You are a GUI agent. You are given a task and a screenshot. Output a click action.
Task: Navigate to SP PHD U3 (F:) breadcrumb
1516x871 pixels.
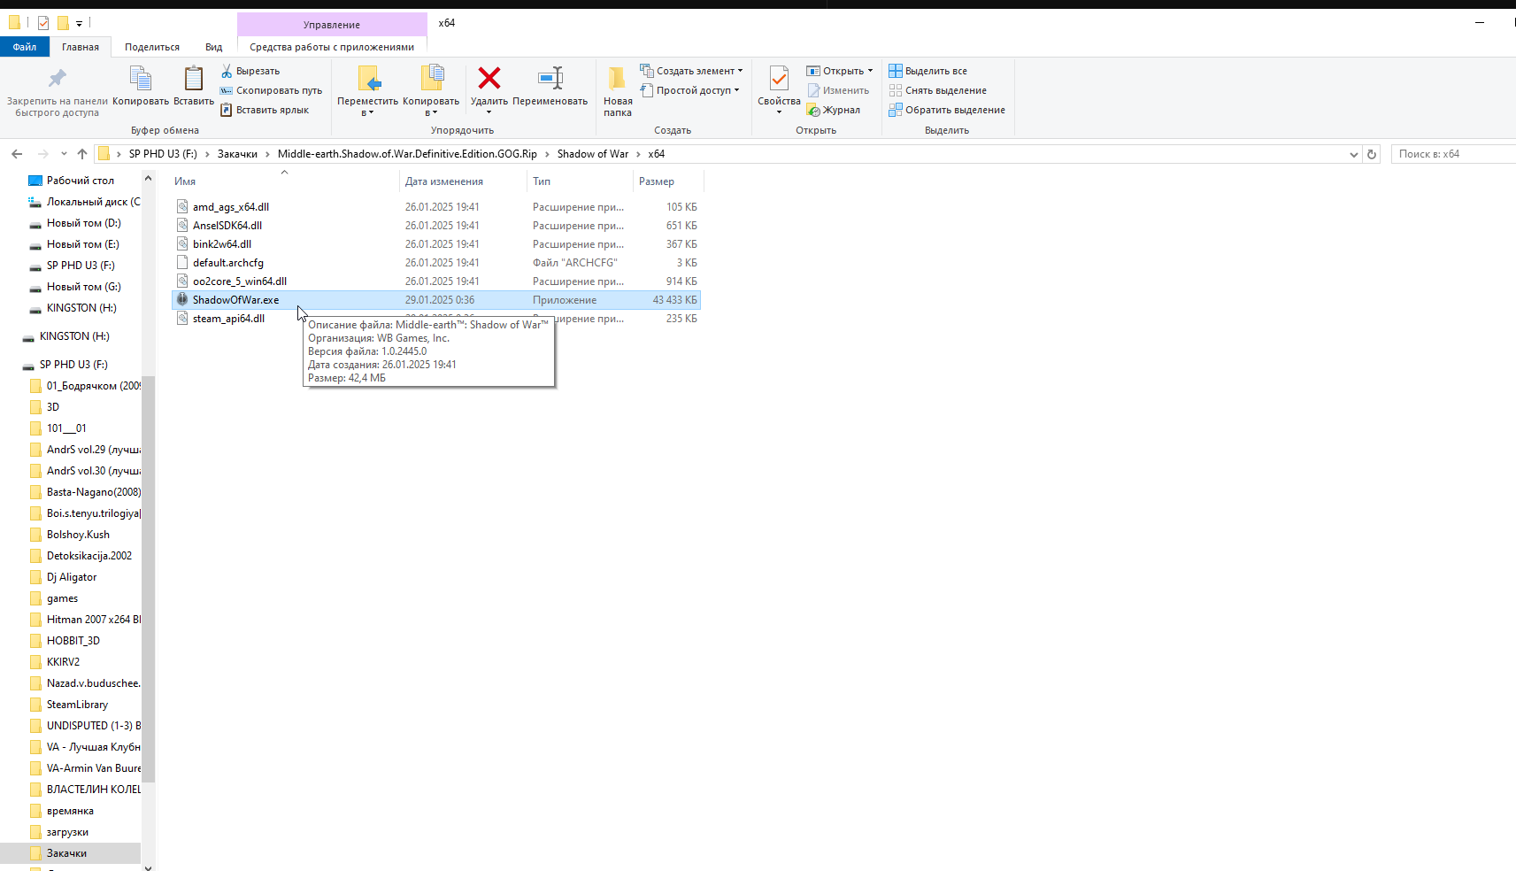[x=163, y=154]
